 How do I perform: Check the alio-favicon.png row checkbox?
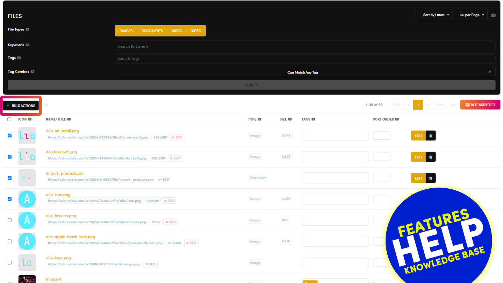point(9,220)
